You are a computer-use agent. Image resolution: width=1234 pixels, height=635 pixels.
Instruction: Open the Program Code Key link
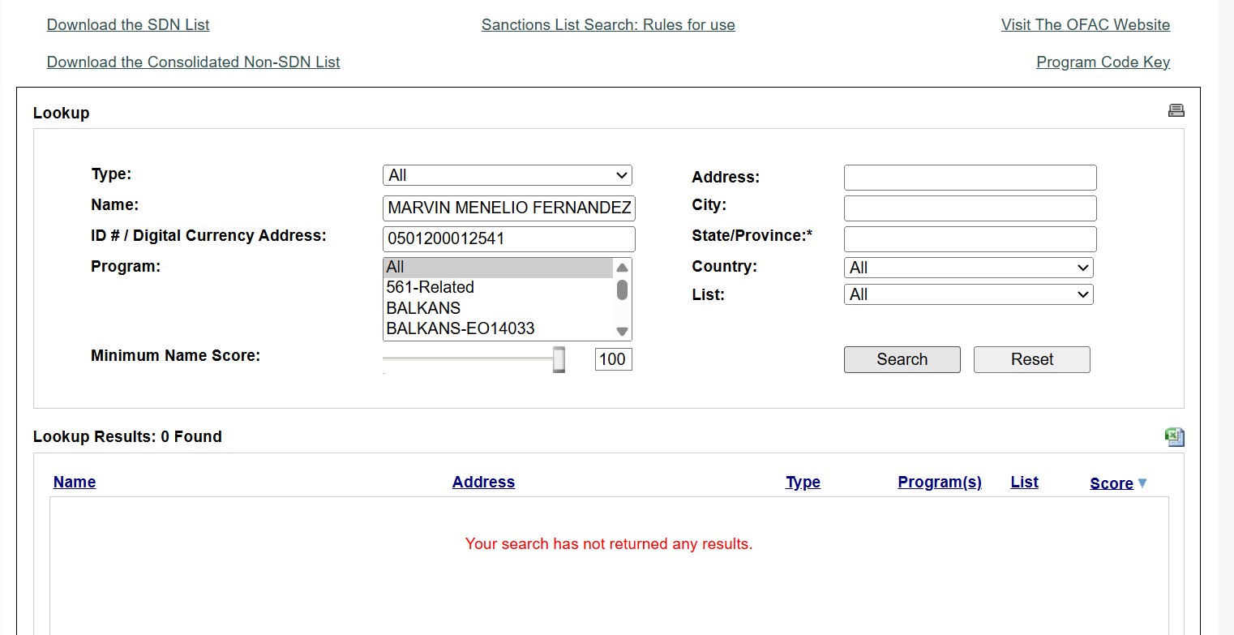(1103, 62)
